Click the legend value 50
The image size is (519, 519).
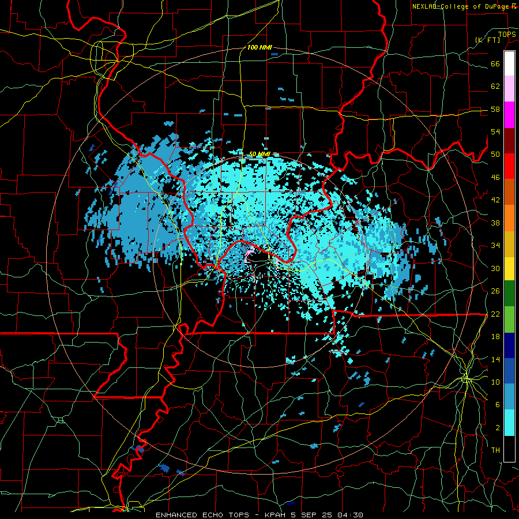pos(495,155)
